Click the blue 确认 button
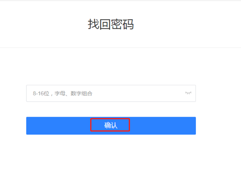The image size is (241, 179). [x=111, y=126]
